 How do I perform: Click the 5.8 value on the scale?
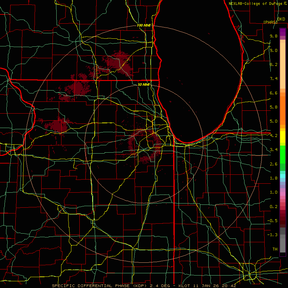(274, 107)
